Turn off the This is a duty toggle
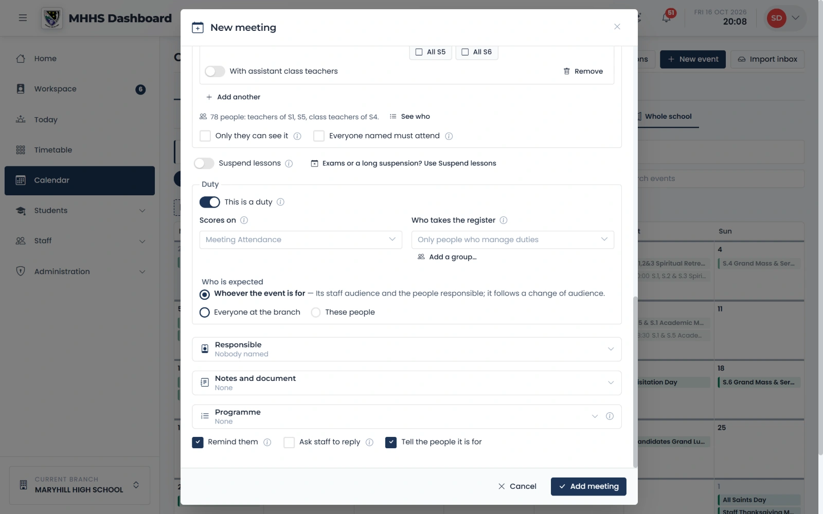This screenshot has height=514, width=823. [x=210, y=202]
